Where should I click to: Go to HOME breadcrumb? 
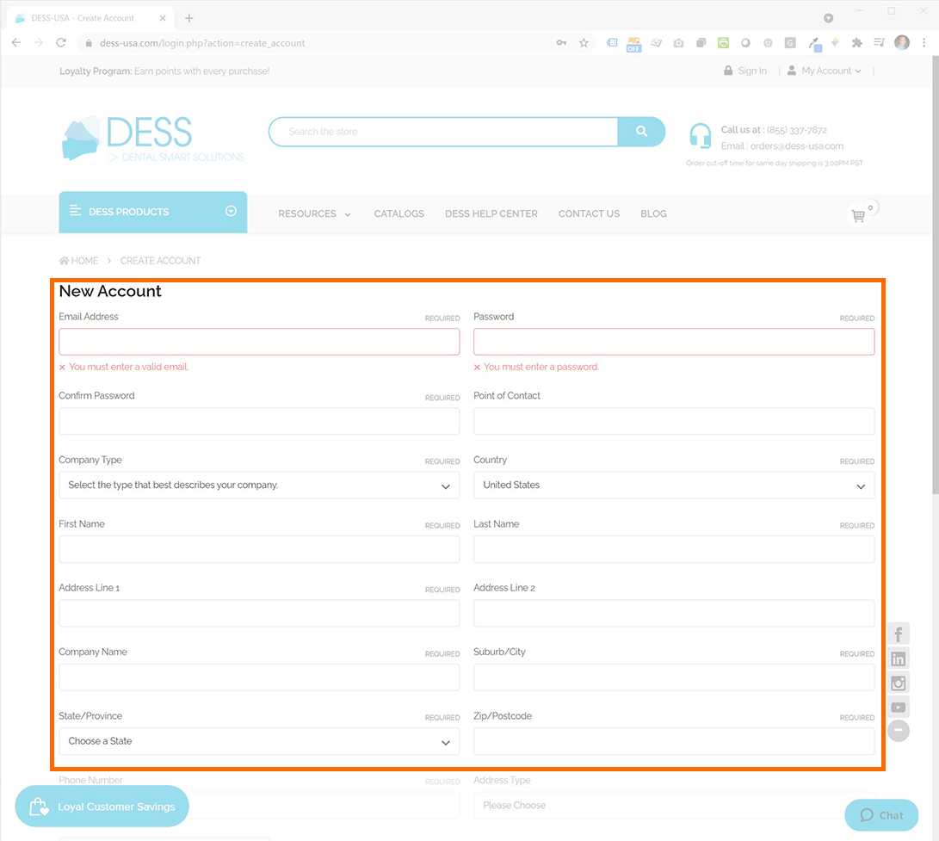[78, 261]
